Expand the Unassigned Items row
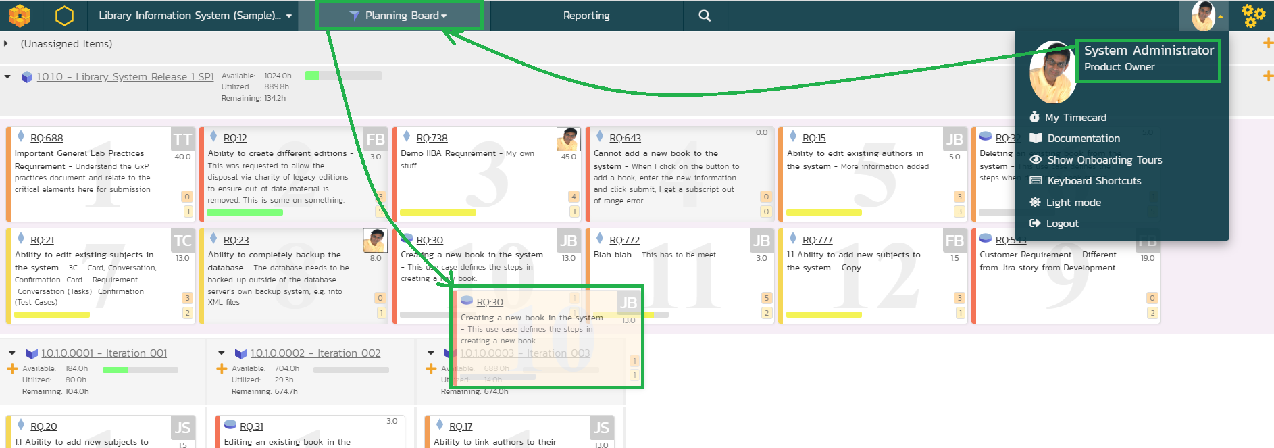1274x448 pixels. click(6, 44)
